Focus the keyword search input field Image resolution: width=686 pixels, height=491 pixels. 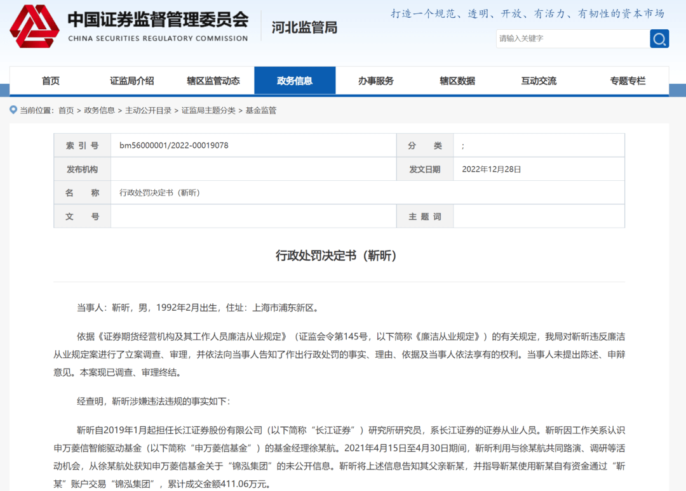573,39
